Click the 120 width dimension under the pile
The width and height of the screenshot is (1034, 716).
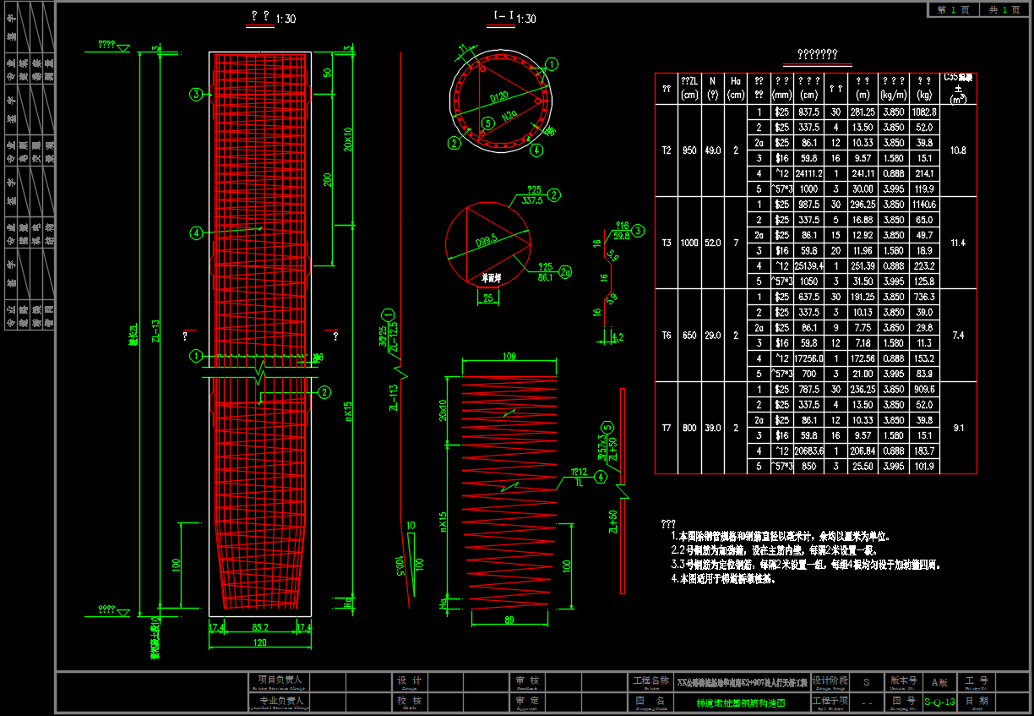click(259, 643)
